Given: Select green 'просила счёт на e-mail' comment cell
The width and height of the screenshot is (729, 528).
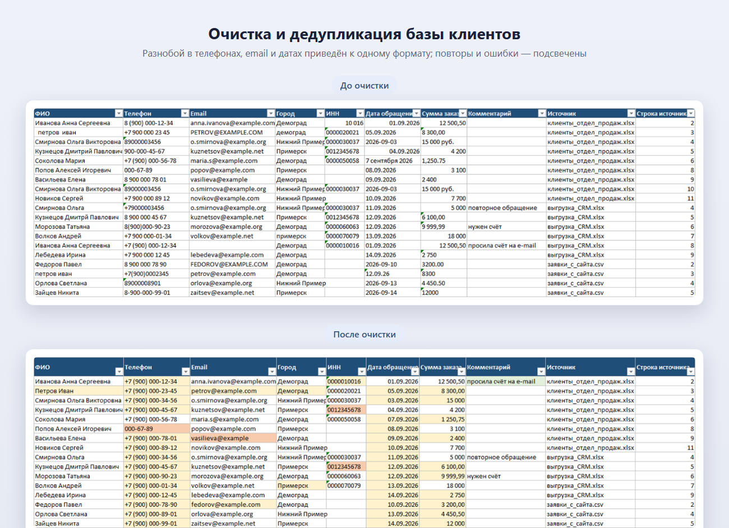Looking at the screenshot, I should tap(506, 382).
